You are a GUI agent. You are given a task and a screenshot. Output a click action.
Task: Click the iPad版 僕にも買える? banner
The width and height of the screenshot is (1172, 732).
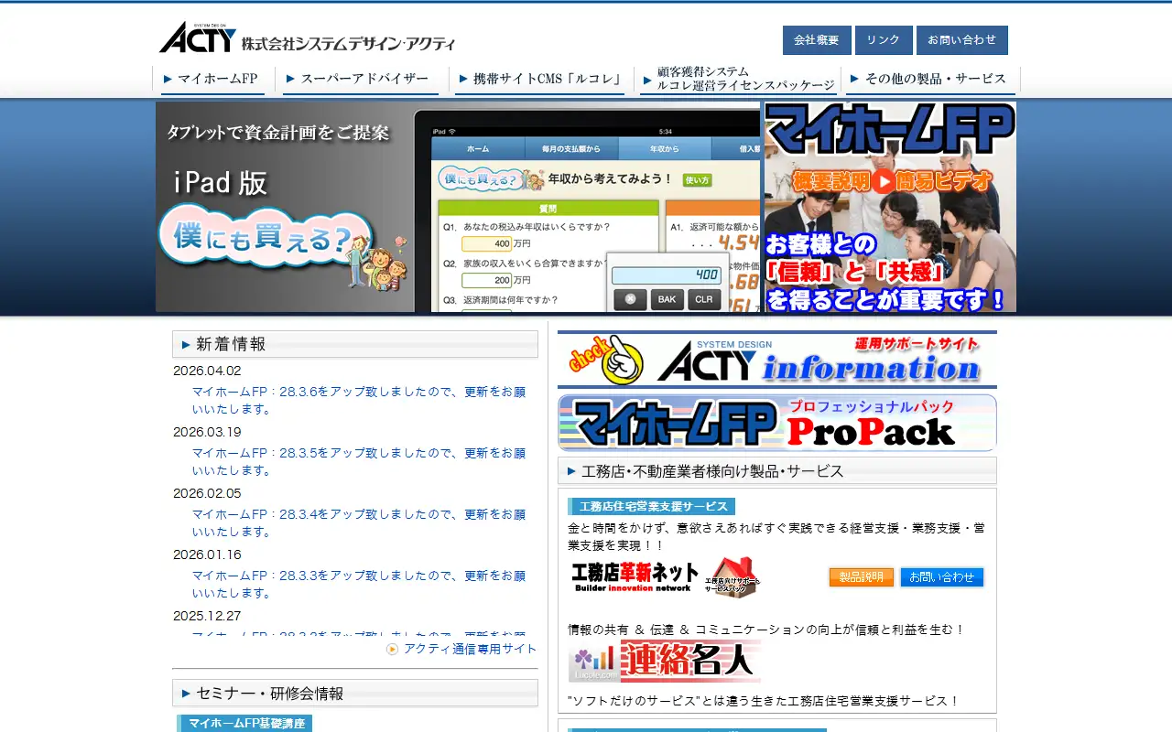pyautogui.click(x=458, y=207)
